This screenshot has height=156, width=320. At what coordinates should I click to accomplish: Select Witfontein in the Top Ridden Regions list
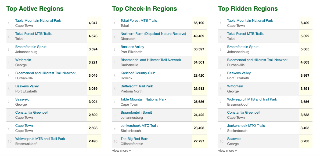[x=235, y=86]
